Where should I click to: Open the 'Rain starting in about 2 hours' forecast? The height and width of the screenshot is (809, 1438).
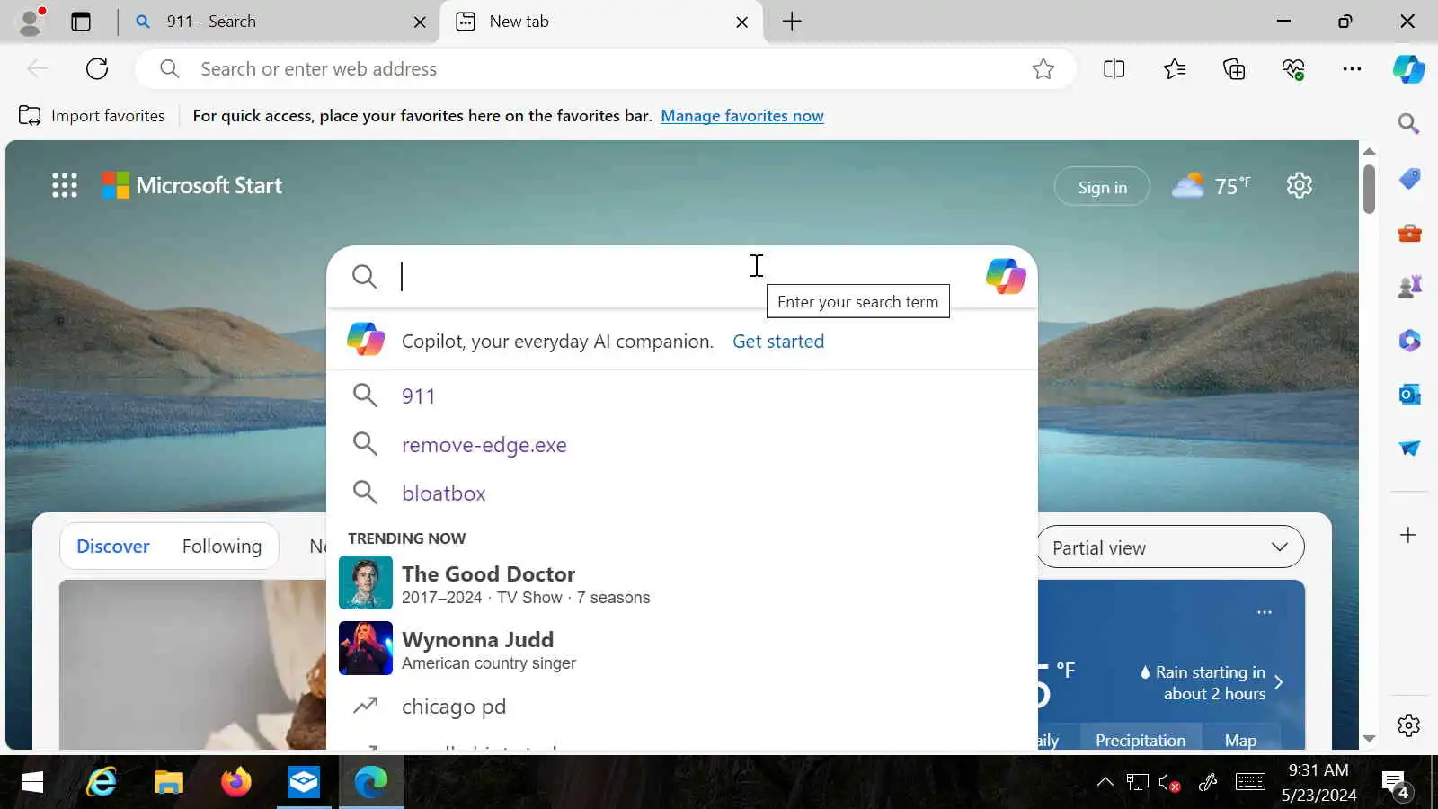[x=1210, y=683]
